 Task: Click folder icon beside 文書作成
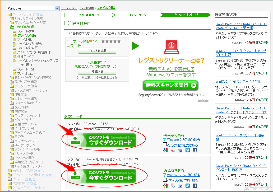click(x=10, y=183)
